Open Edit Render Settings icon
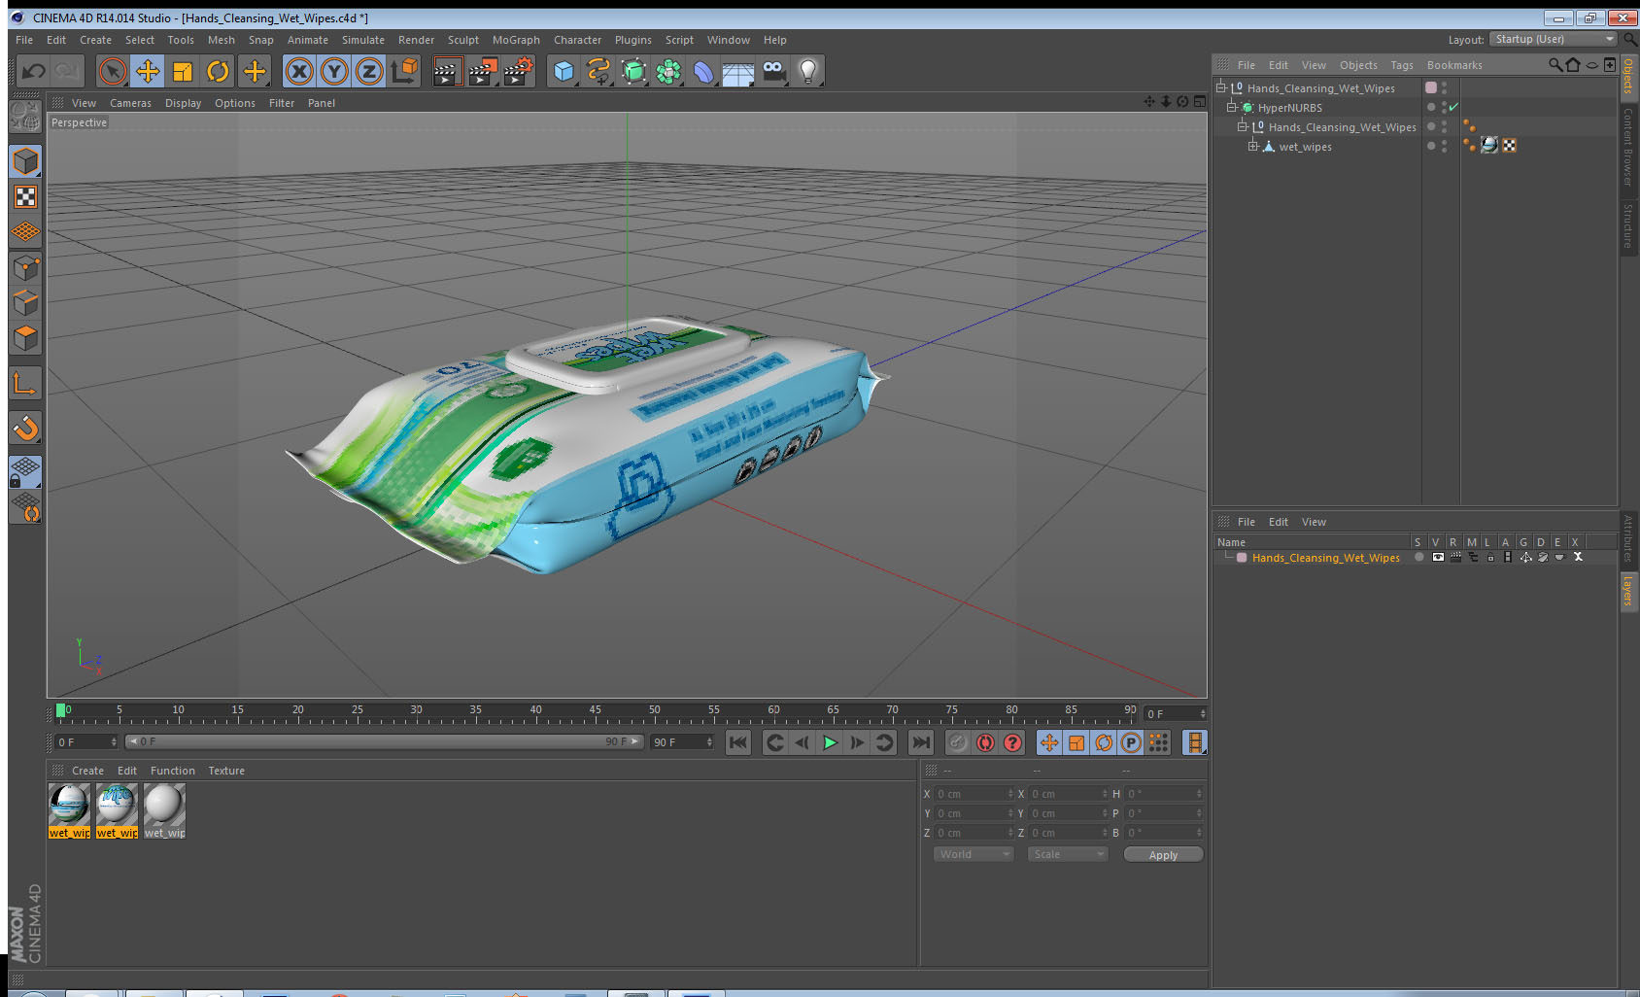Image resolution: width=1640 pixels, height=997 pixels. [519, 71]
